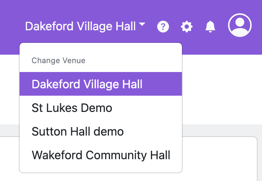Open the user profile avatar icon

pos(240,25)
